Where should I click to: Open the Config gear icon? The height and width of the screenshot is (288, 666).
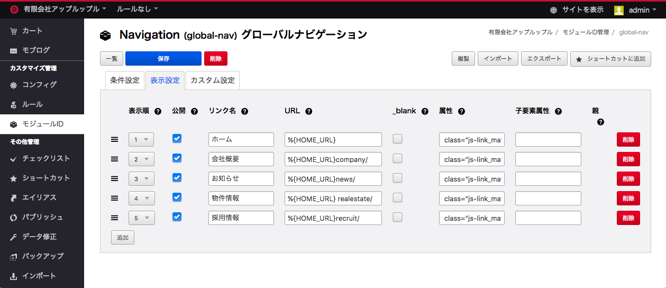[x=13, y=85]
